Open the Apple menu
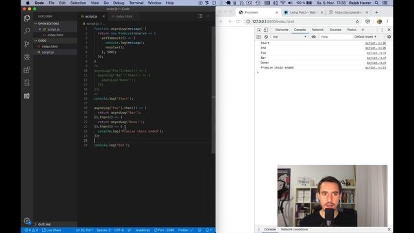This screenshot has height=233, width=414. (x=27, y=3)
